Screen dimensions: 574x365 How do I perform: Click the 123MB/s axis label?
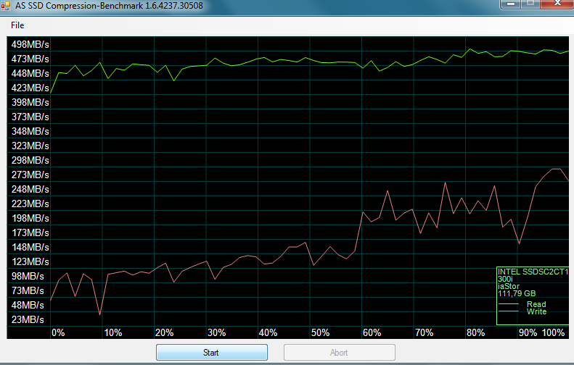click(x=30, y=261)
